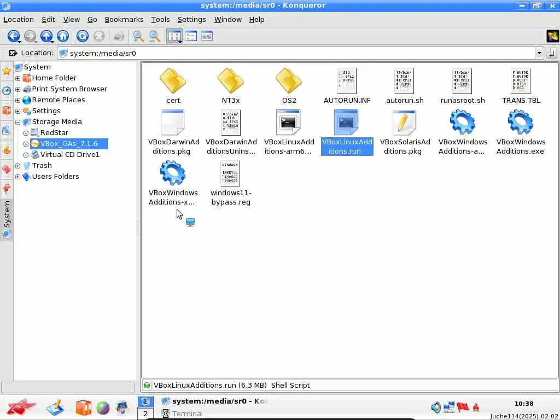Zoom in with the magnifier plus icon
Image resolution: width=560 pixels, height=420 pixels.
138,36
